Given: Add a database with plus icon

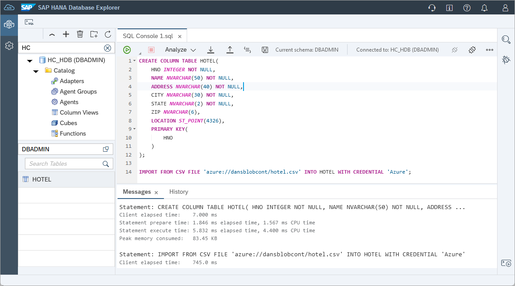Looking at the screenshot, I should [x=66, y=34].
